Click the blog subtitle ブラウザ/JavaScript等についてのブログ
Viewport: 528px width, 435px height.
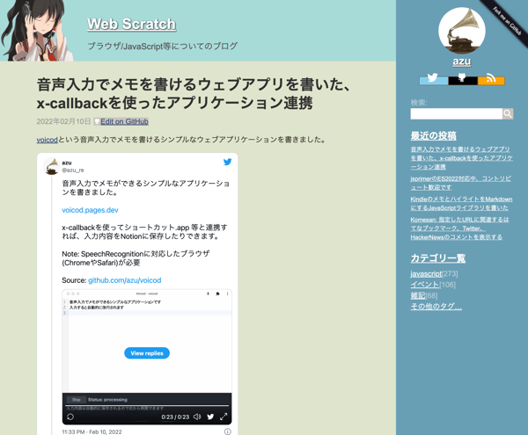click(163, 46)
